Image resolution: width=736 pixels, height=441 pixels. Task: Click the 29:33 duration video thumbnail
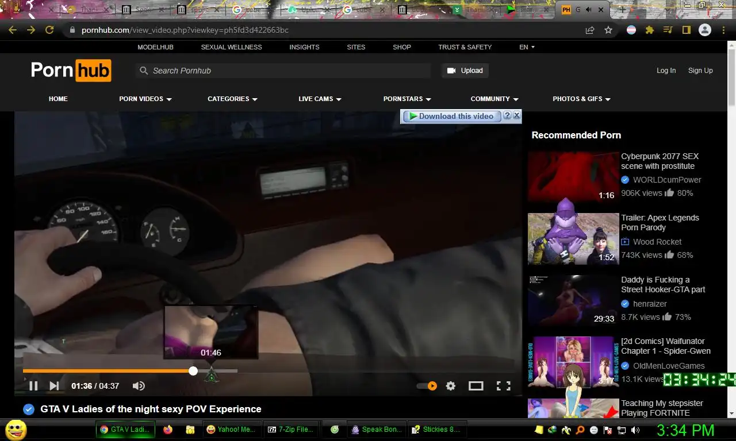tap(573, 300)
